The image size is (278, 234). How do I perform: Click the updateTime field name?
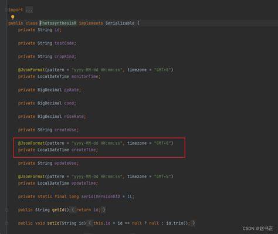[x=84, y=184]
